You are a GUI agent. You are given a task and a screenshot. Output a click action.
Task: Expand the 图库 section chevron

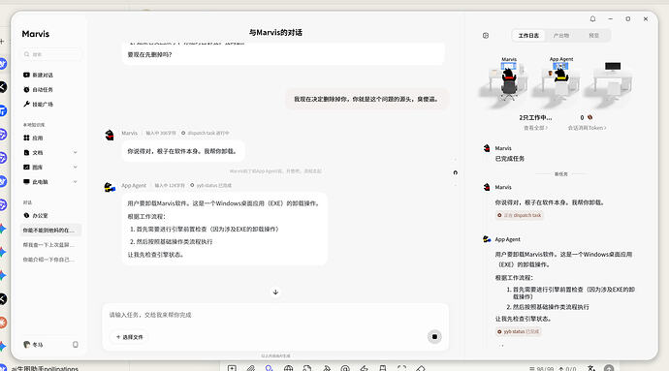coord(75,168)
